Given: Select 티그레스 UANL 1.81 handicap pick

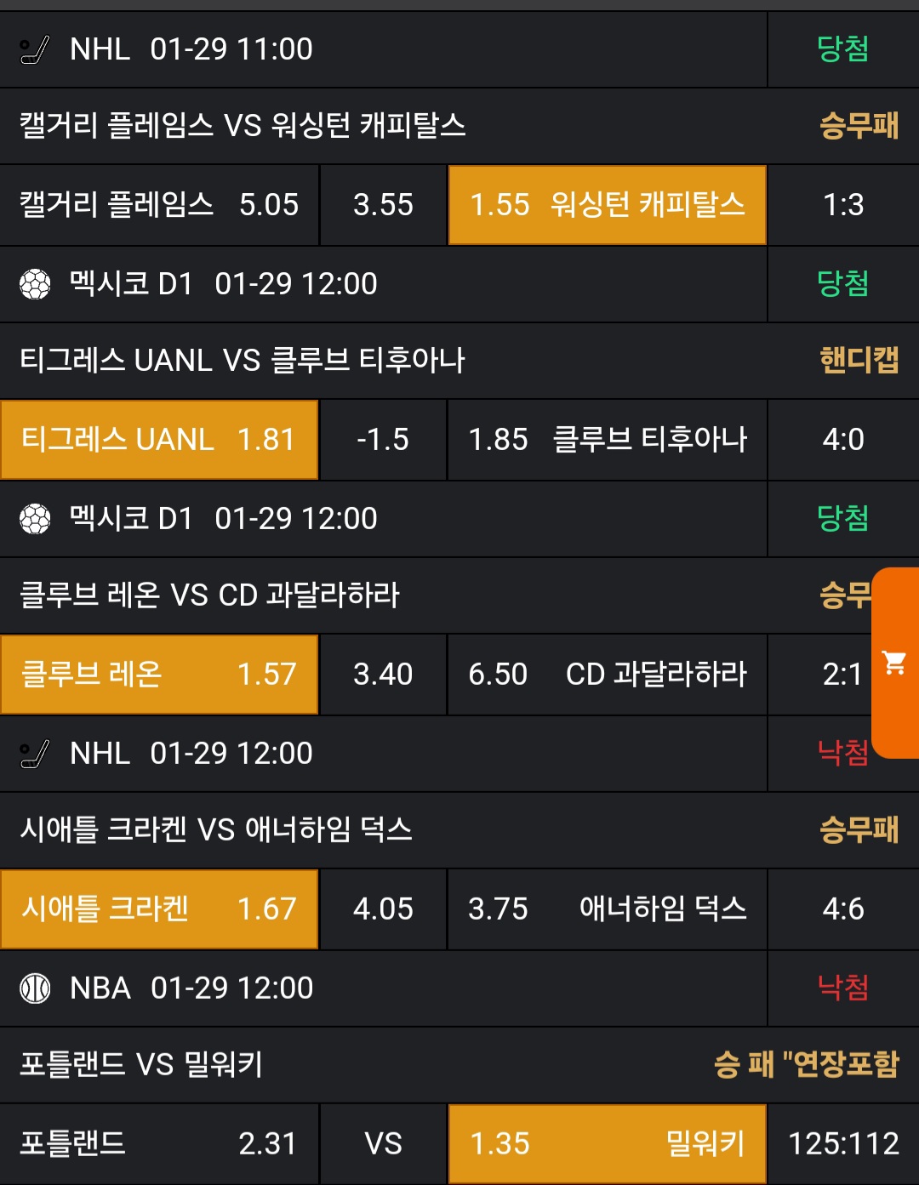Looking at the screenshot, I should coord(159,440).
